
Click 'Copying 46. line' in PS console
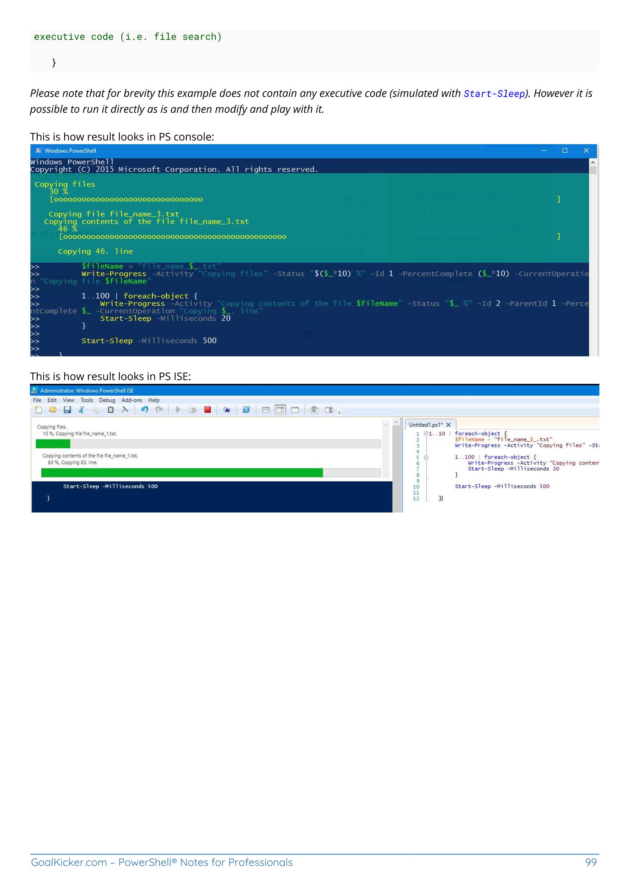95,251
